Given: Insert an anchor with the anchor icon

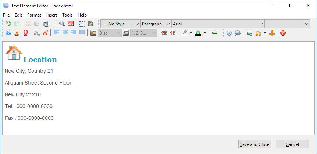Looking at the screenshot, I should 272,33.
